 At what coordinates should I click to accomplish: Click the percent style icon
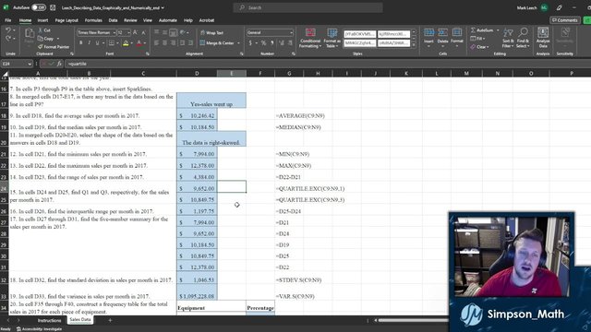(x=263, y=43)
